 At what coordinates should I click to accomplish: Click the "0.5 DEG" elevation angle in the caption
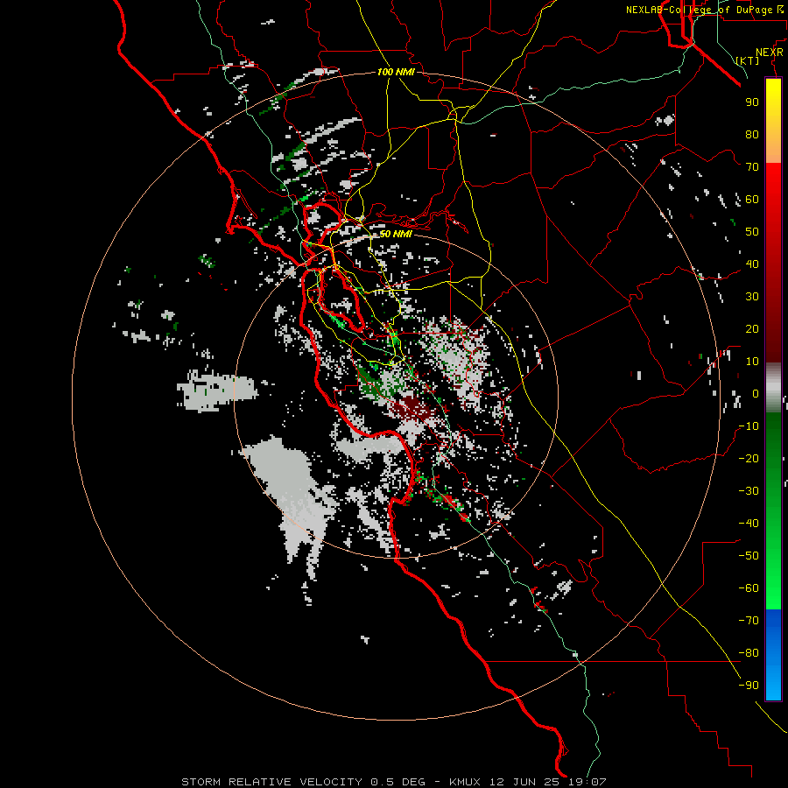(398, 782)
